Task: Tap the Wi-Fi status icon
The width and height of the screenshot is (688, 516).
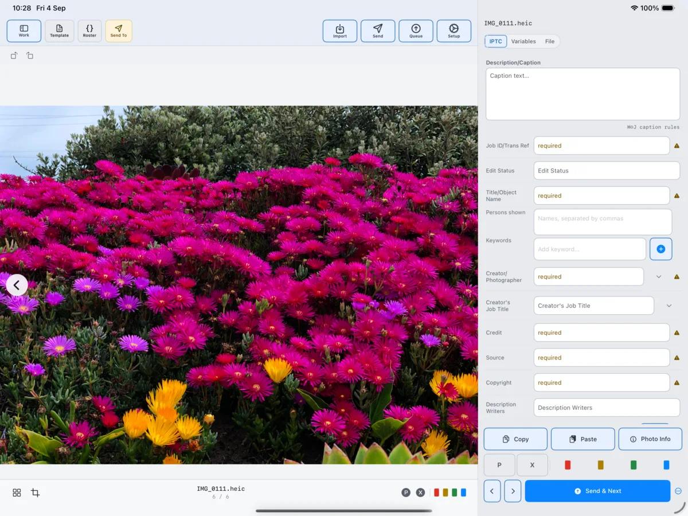Action: click(x=634, y=8)
